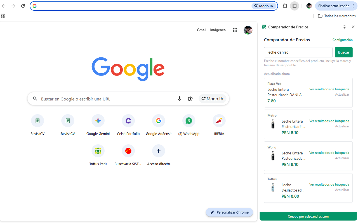Open the Google apps launcher grid
This screenshot has width=358, height=223.
[235, 30]
